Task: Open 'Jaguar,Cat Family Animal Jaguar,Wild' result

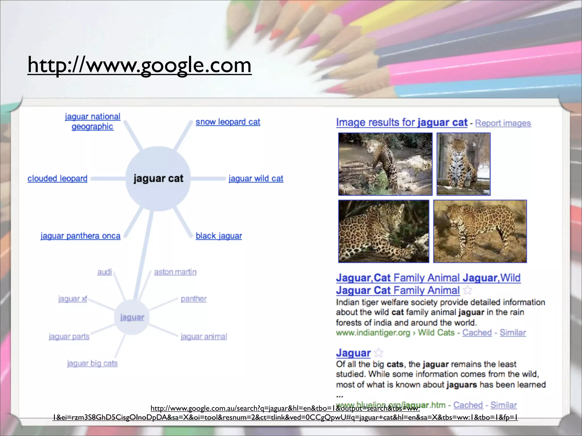Action: 428,284
